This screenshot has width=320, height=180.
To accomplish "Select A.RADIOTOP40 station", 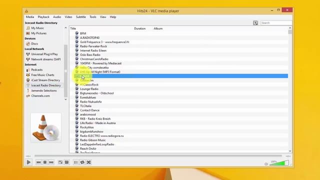I will coord(90,38).
